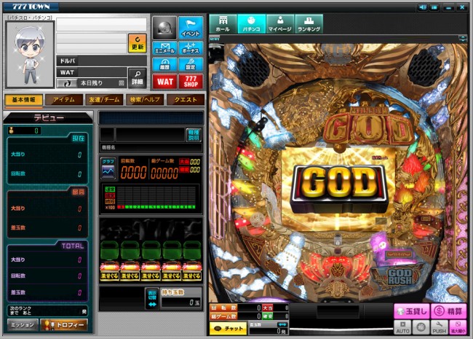The image size is (473, 339).
Task: Open the 設定 settings wrench button
Action: (x=191, y=64)
